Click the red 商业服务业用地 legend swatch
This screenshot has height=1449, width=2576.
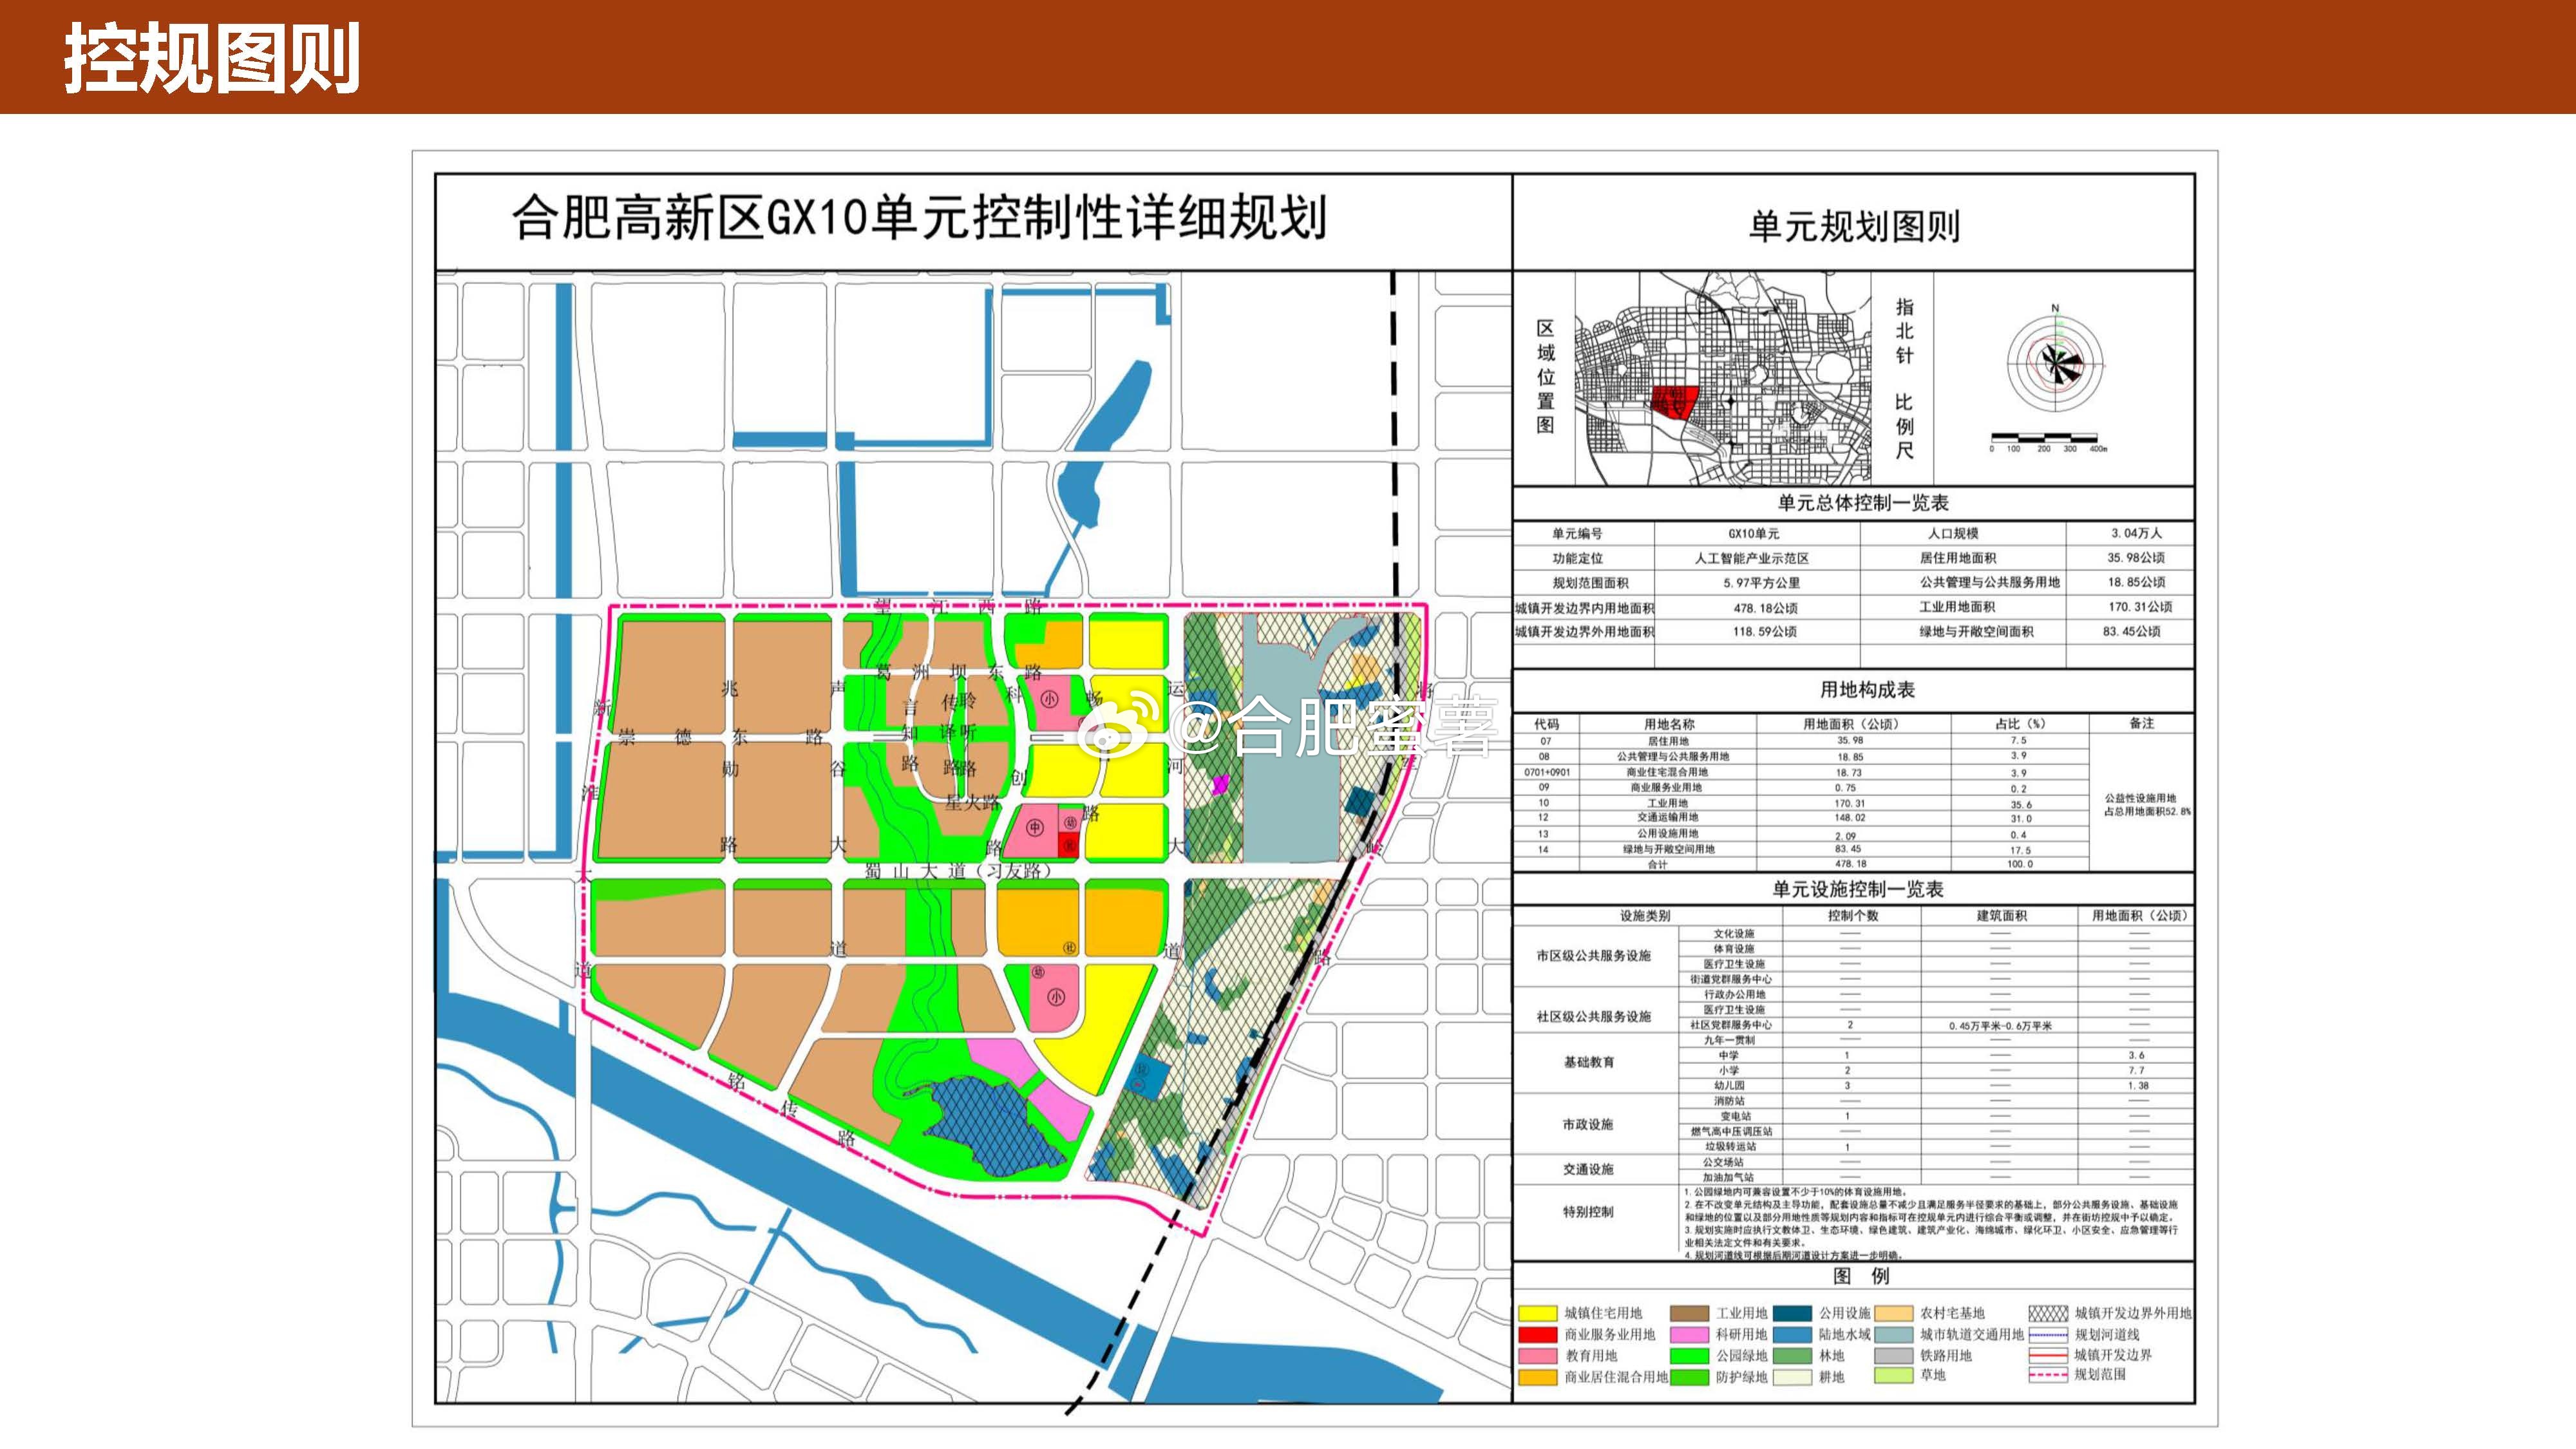1537,1334
